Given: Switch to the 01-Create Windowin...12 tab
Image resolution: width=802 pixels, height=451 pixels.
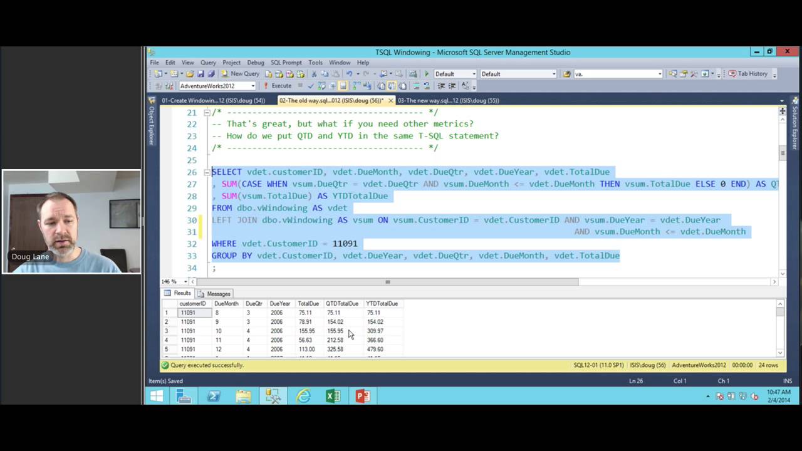Looking at the screenshot, I should tap(213, 100).
